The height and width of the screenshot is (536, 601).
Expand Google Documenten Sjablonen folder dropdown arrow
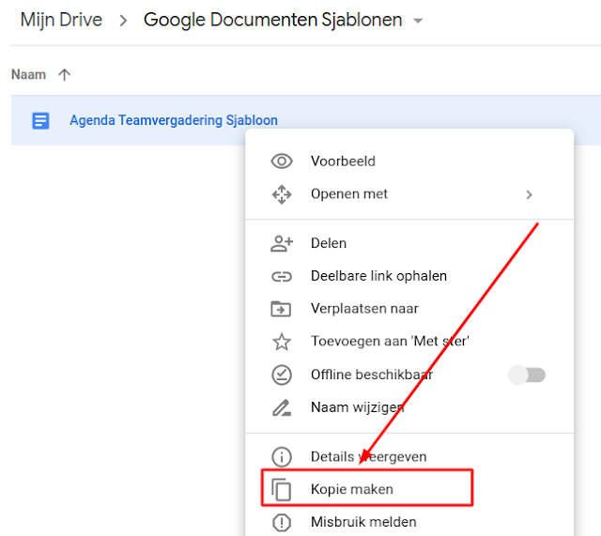pyautogui.click(x=418, y=21)
